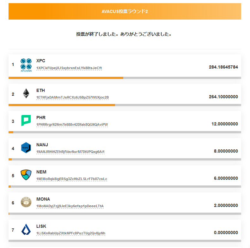Click vote total 6.00000000

(226, 178)
